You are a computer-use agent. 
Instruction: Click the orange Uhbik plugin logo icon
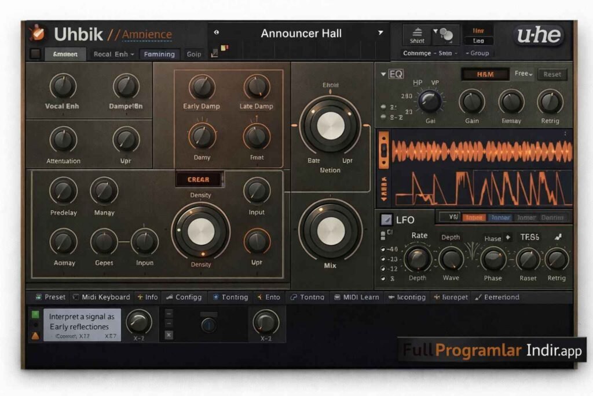[38, 33]
